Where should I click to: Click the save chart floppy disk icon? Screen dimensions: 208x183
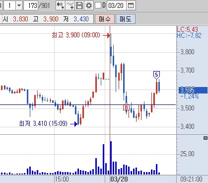coord(79,5)
